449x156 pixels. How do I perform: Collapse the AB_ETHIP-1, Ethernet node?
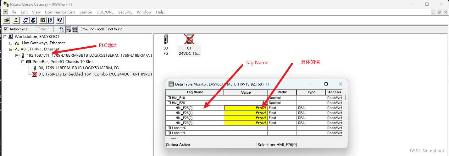click(11, 49)
